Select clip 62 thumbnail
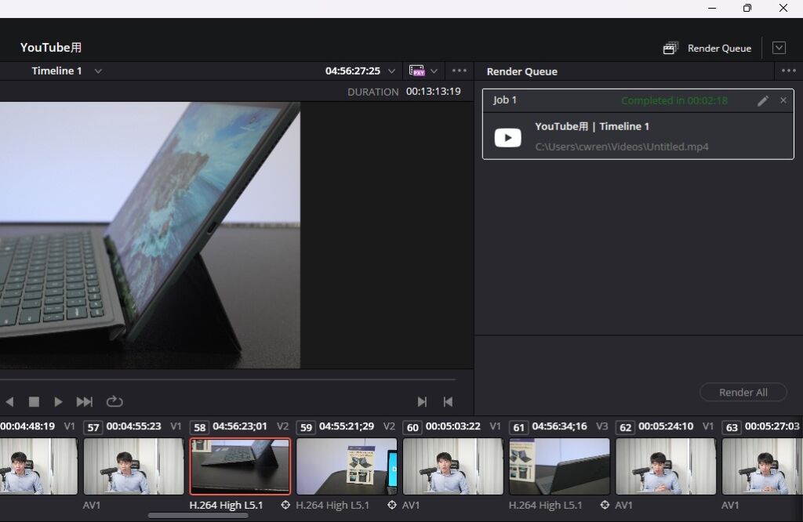The height and width of the screenshot is (522, 803). pyautogui.click(x=666, y=466)
